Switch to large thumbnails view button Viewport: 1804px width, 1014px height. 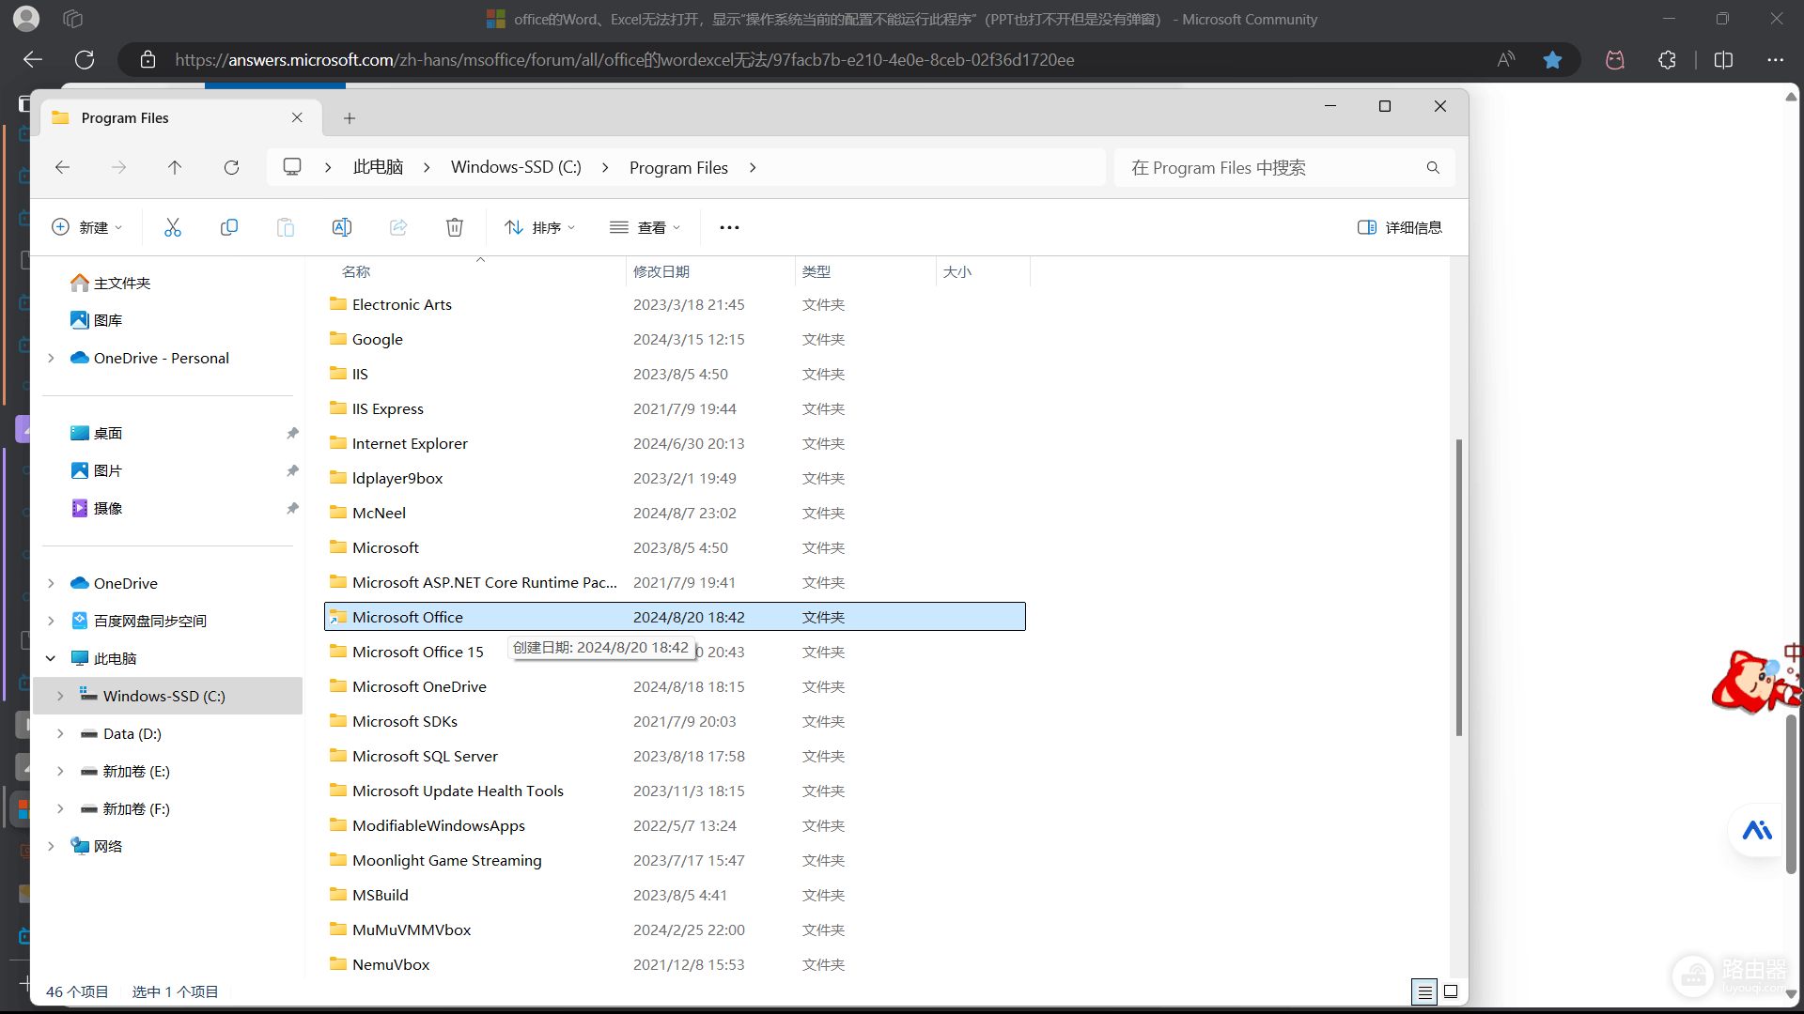(1451, 991)
